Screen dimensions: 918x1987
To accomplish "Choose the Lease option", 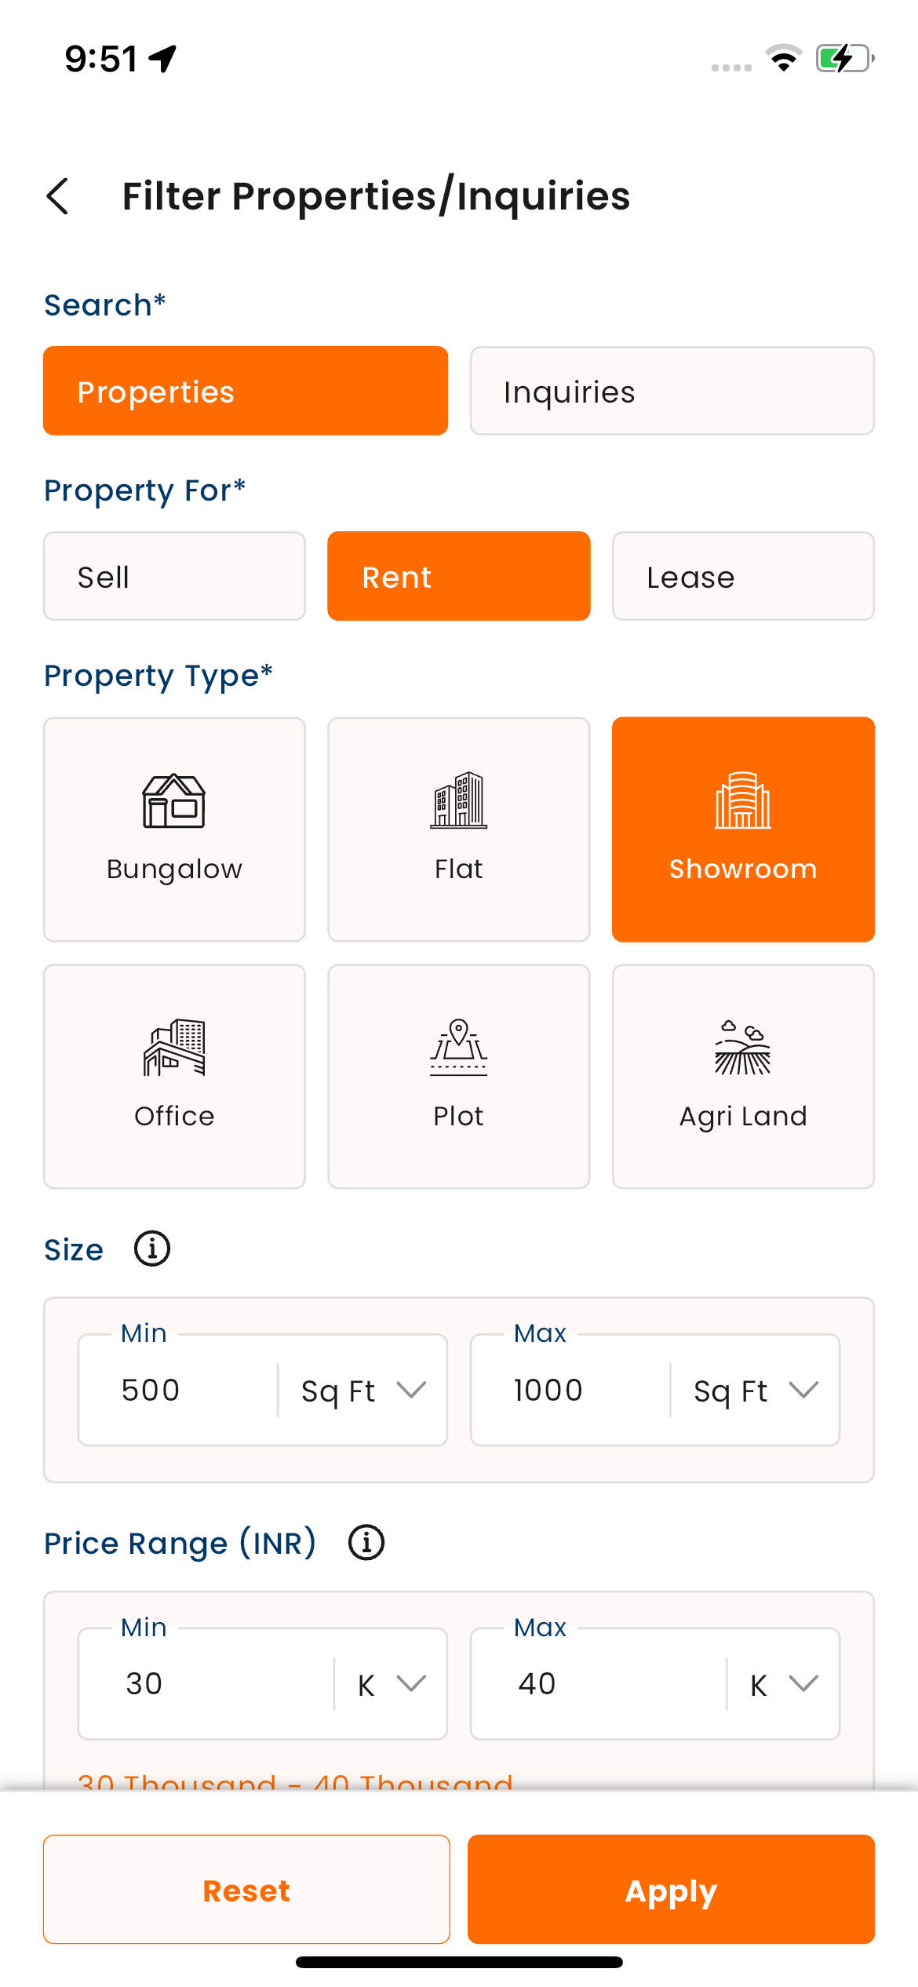I will click(x=743, y=577).
